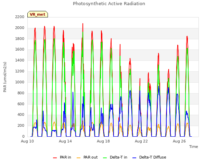219x164 pixels.
Task: Click the 1600 y-axis tick label
Action: point(20,50)
